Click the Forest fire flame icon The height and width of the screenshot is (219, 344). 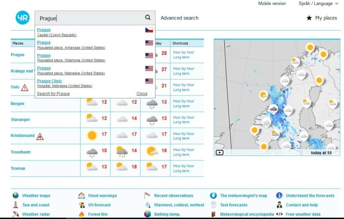[x=82, y=214]
